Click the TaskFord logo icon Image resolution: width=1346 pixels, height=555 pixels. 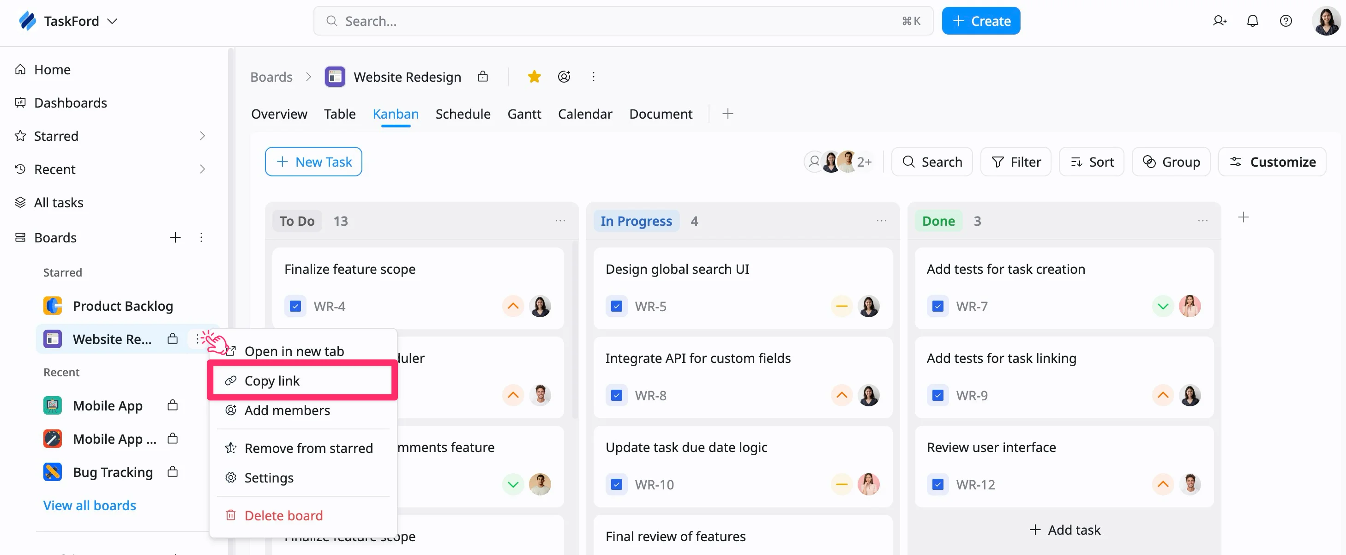[27, 21]
